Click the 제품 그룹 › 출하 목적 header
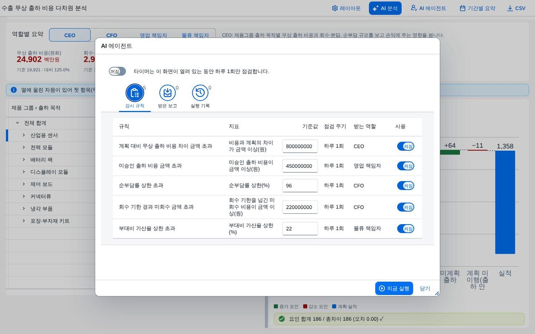This screenshot has width=535, height=334. (36, 108)
